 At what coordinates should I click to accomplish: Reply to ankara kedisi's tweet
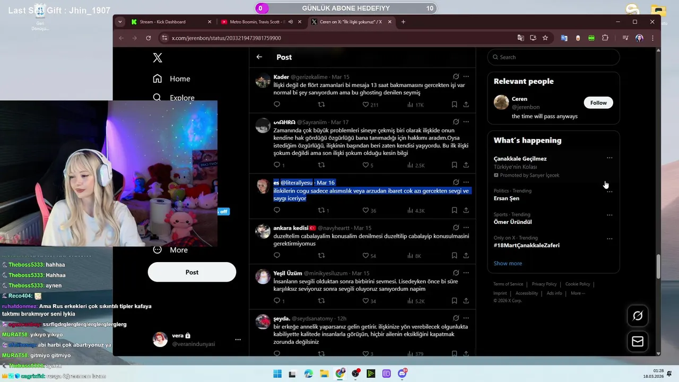coord(277,255)
